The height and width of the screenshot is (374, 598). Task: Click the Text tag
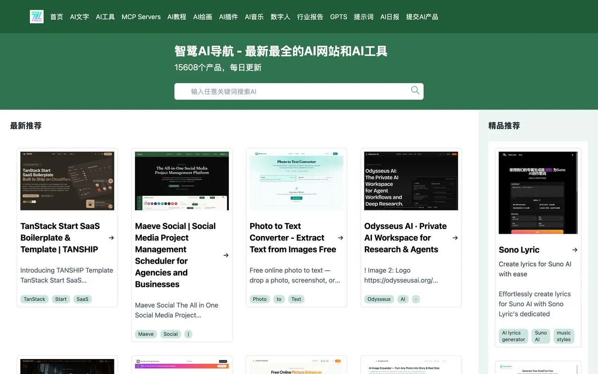[x=296, y=299]
